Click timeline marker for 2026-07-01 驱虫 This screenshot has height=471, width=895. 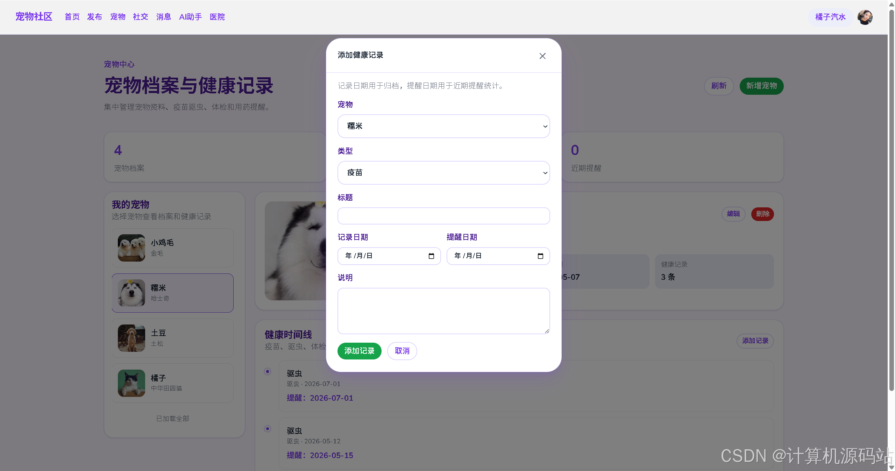tap(268, 372)
